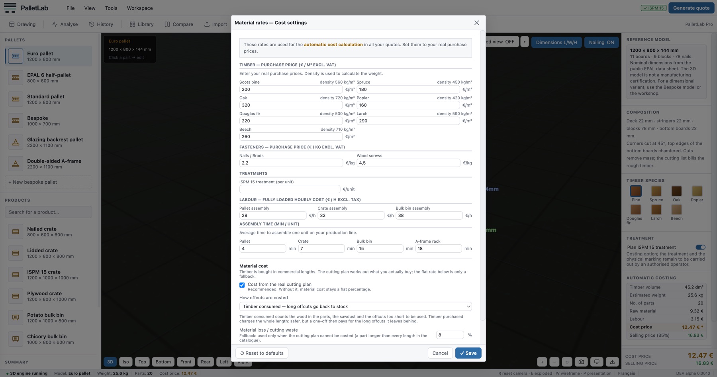Select the Potato bulk bin icon
717x377 pixels.
coord(16,318)
